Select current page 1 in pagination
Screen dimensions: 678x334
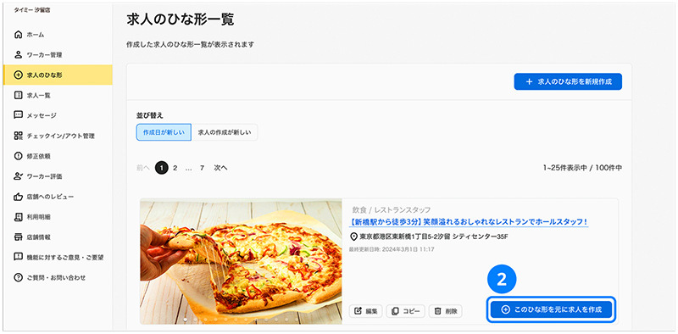pos(161,168)
